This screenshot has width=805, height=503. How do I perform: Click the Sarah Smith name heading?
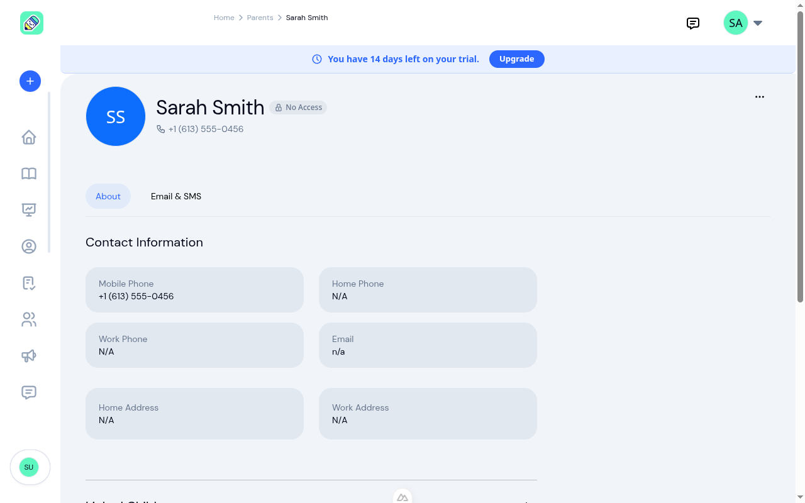[210, 108]
